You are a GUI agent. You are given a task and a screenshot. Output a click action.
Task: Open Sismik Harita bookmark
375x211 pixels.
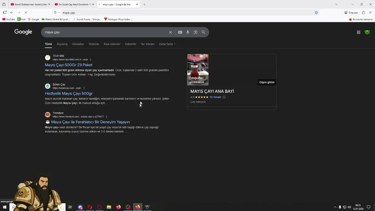(87, 19)
